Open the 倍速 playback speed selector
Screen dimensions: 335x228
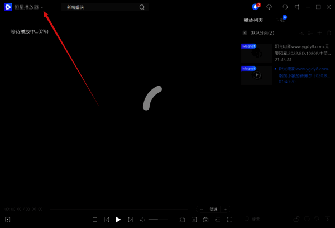click(x=212, y=208)
